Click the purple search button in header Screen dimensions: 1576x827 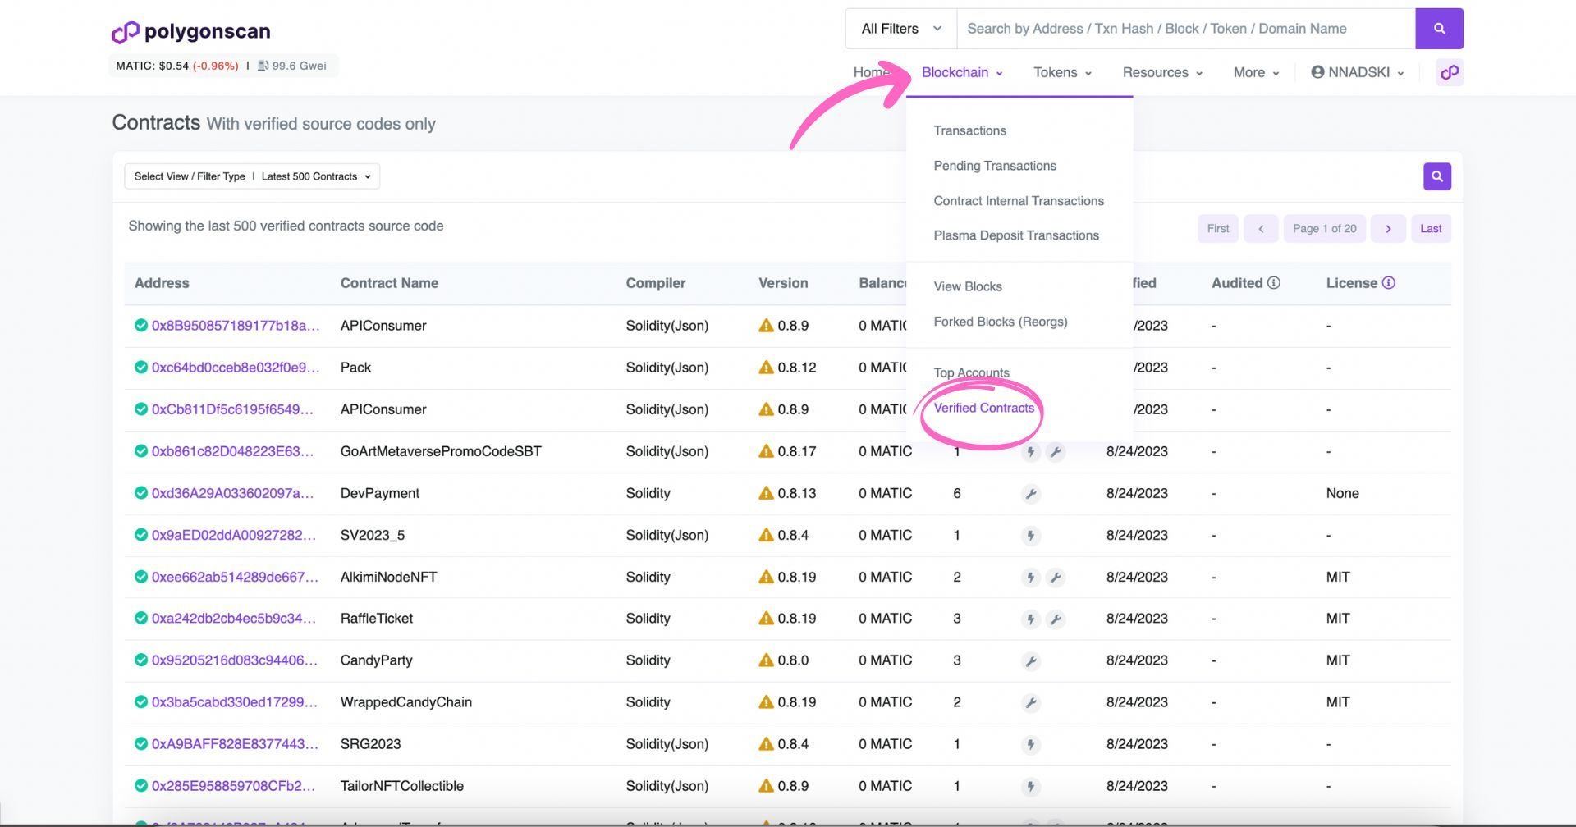(1439, 29)
